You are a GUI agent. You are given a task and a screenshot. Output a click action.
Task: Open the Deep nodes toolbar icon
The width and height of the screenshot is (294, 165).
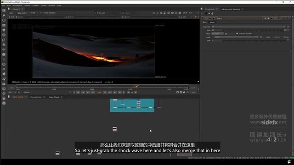[x=4, y=64]
